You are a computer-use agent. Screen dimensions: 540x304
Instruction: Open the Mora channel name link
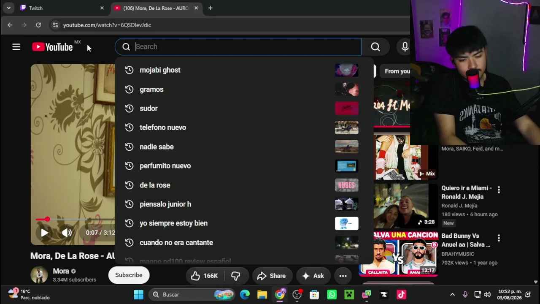tap(61, 271)
